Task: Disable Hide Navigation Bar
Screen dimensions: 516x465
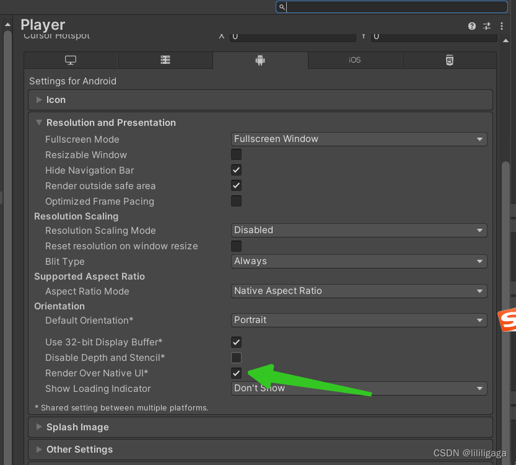Action: (x=236, y=170)
